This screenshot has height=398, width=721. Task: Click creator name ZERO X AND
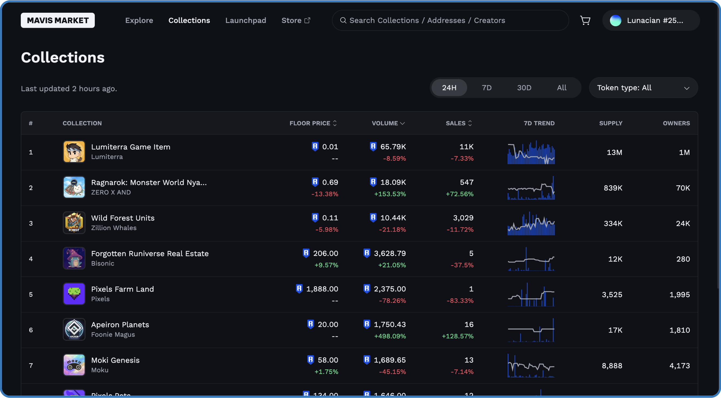[x=111, y=192]
